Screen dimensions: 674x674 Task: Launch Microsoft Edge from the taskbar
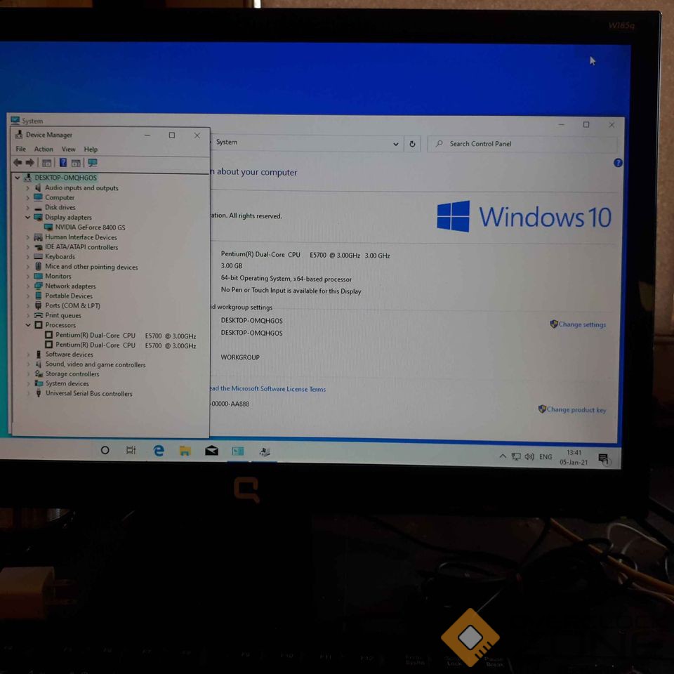[x=159, y=451]
